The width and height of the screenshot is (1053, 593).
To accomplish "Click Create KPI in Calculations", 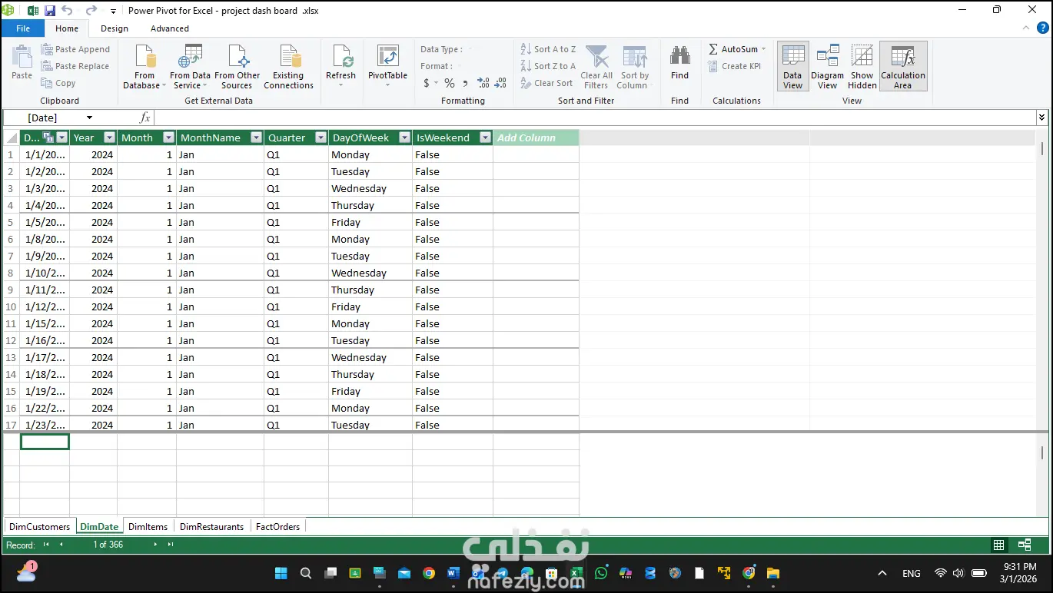I will pos(735,66).
